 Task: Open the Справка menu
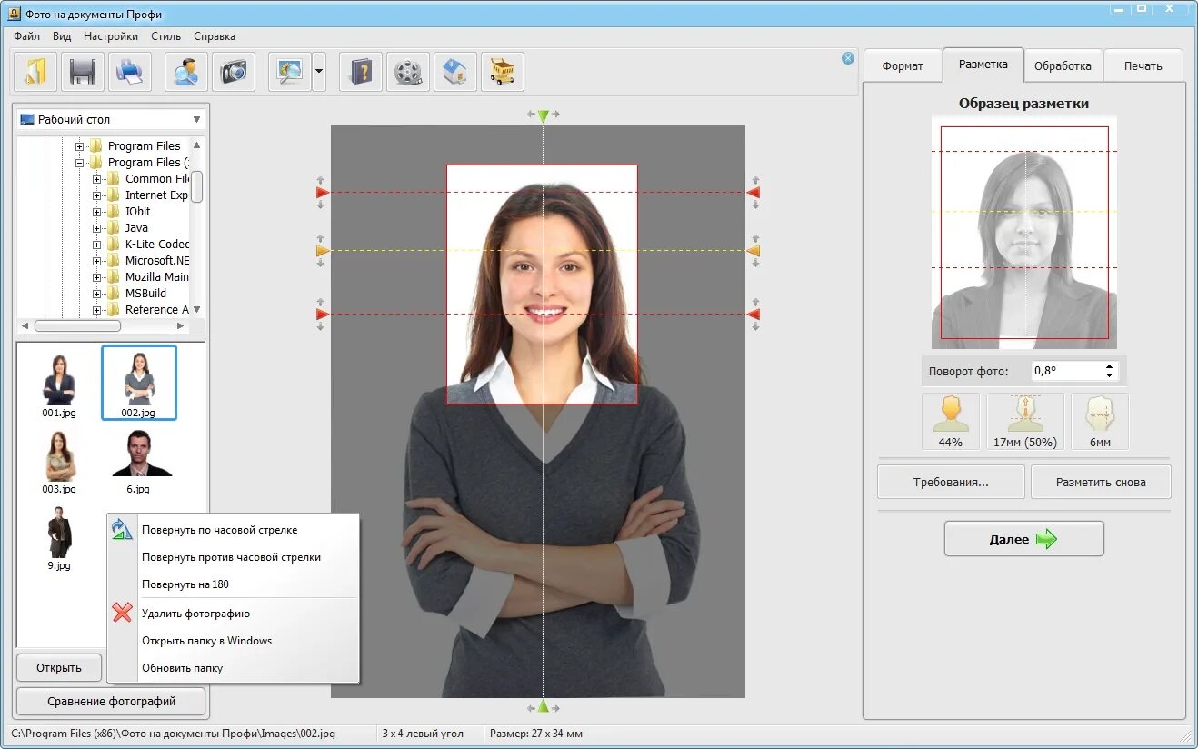click(215, 36)
